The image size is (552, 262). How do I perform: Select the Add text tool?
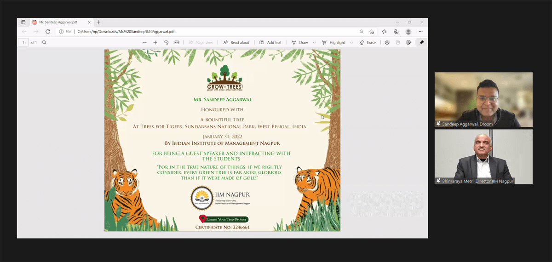(270, 42)
